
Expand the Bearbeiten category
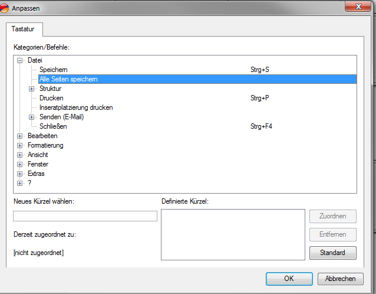pyautogui.click(x=20, y=136)
